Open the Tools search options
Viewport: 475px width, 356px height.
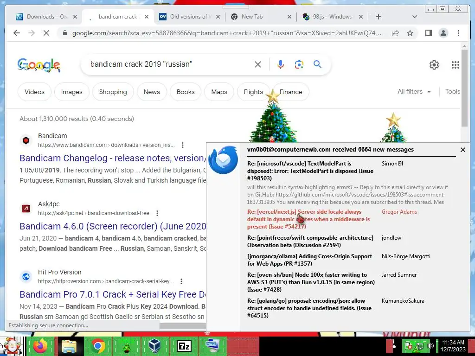click(453, 91)
